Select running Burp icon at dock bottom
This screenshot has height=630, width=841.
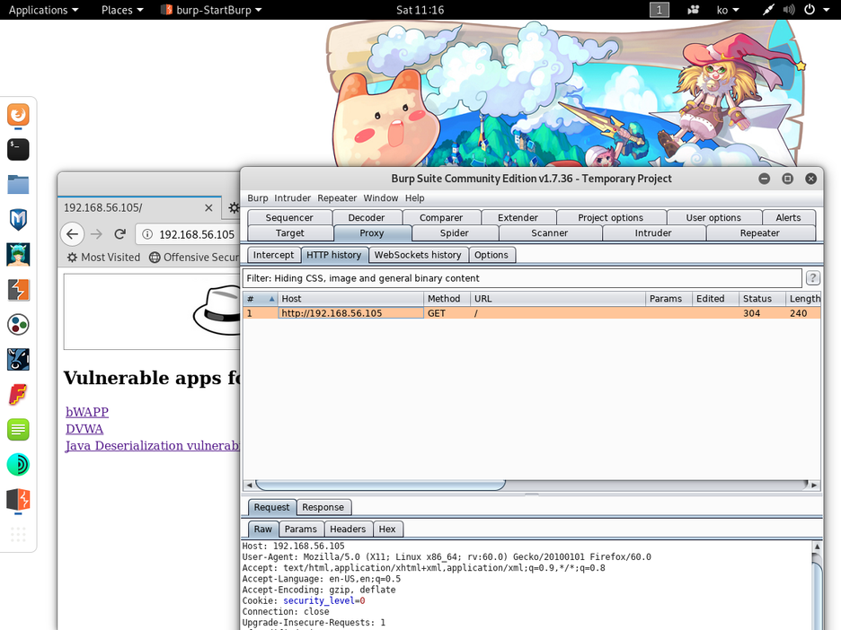pos(18,500)
